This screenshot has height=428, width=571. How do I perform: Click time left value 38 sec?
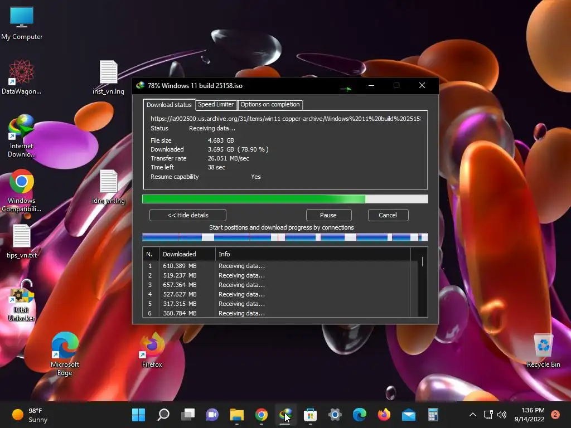coord(216,167)
